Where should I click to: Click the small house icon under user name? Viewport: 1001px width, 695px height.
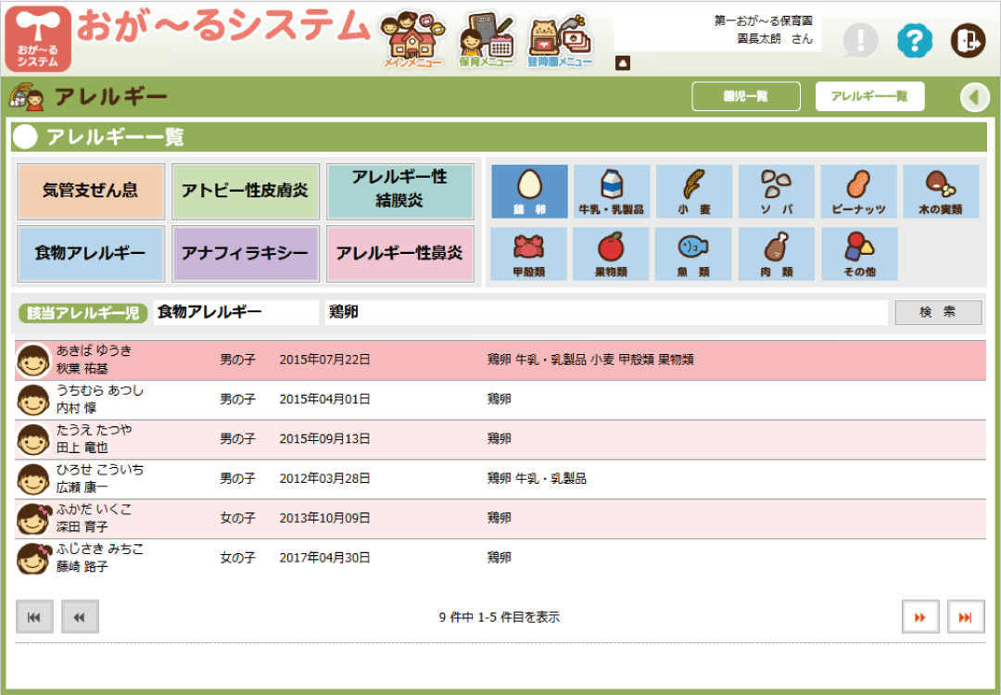pyautogui.click(x=623, y=63)
